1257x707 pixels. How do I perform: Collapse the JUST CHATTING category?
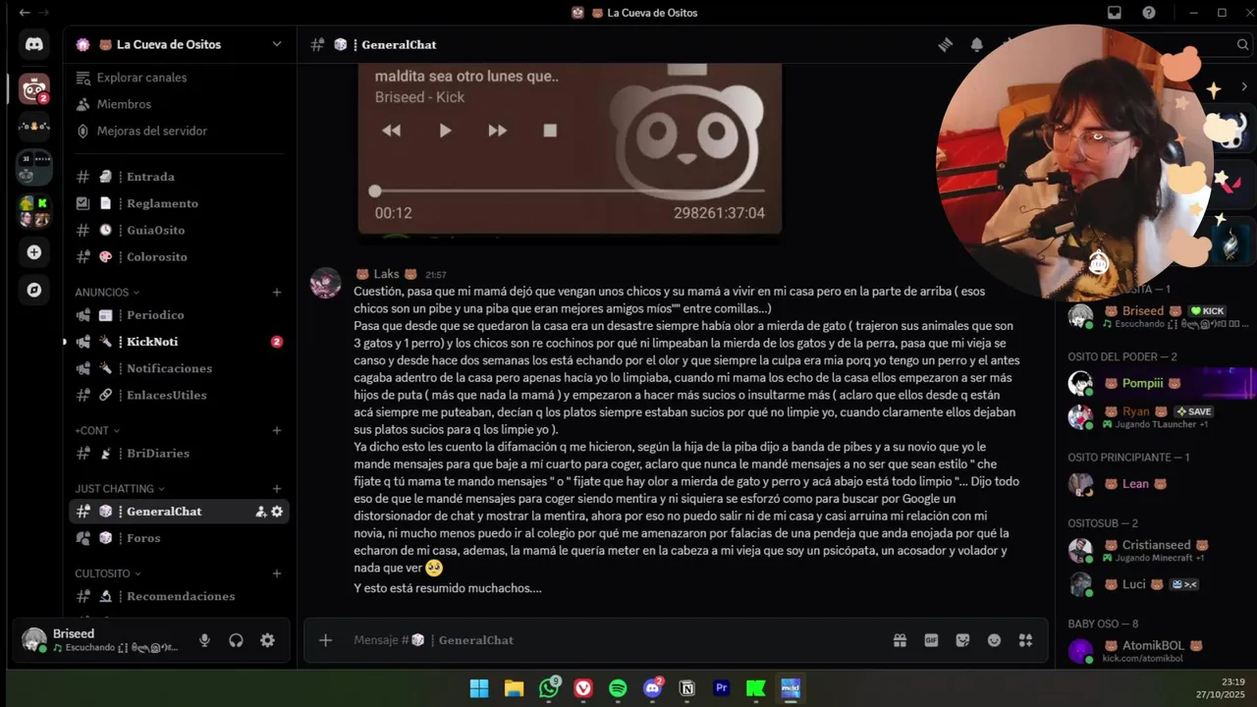pos(120,489)
